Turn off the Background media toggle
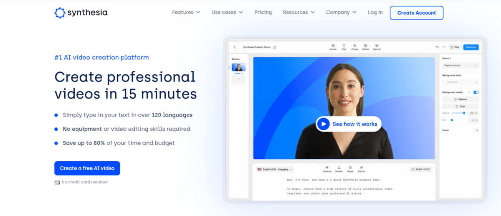The height and width of the screenshot is (216, 501). coord(476,92)
